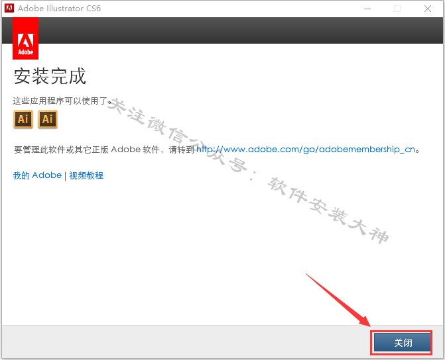Open the second Ai application icon
This screenshot has width=445, height=360.
(x=47, y=119)
